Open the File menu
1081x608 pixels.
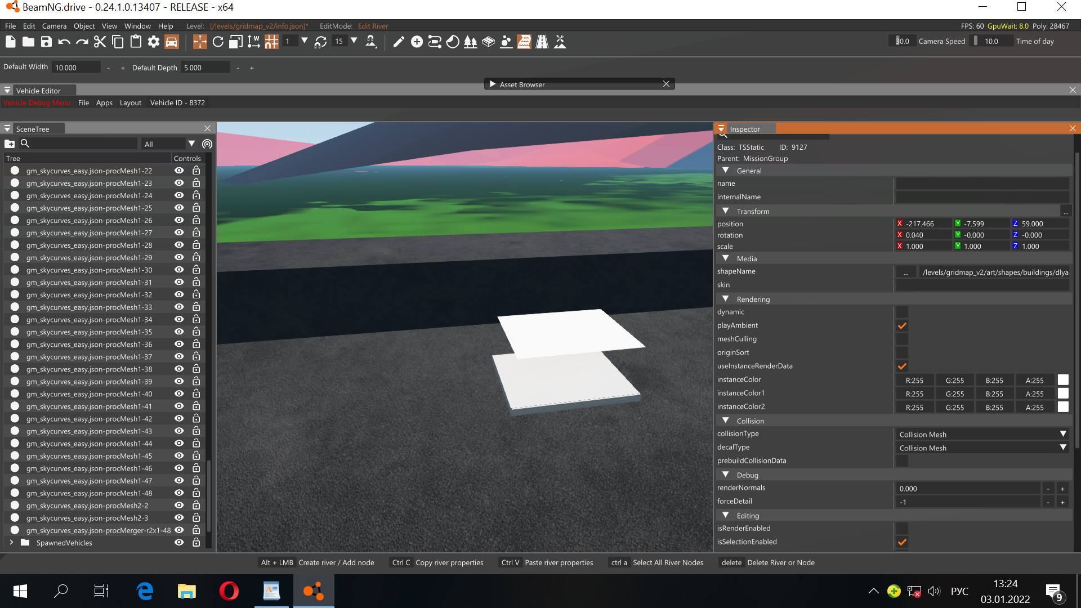(x=10, y=26)
